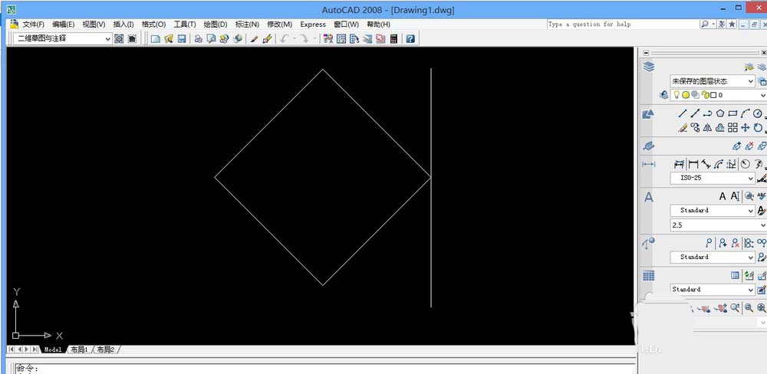Switch to the 布局2 layout tab
This screenshot has height=374, width=767.
[105, 349]
